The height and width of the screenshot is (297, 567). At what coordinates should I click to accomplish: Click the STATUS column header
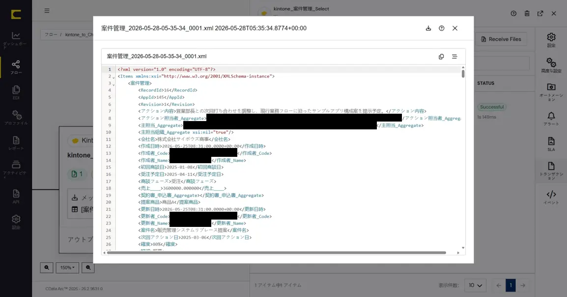[485, 83]
